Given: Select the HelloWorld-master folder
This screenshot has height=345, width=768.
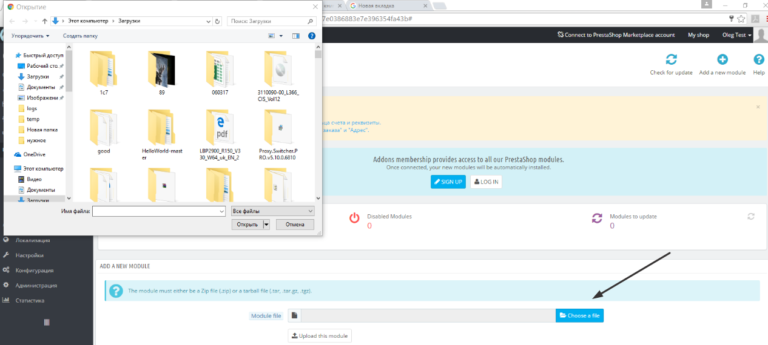Looking at the screenshot, I should click(x=162, y=134).
